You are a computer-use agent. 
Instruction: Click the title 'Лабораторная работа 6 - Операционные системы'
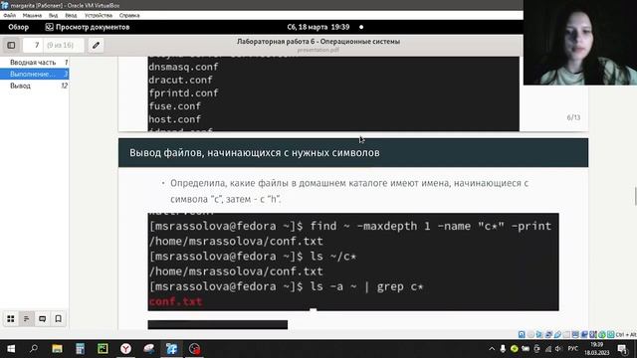click(318, 42)
